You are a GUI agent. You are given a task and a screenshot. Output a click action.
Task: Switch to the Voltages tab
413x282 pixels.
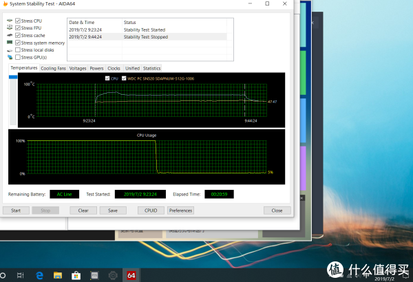(78, 69)
